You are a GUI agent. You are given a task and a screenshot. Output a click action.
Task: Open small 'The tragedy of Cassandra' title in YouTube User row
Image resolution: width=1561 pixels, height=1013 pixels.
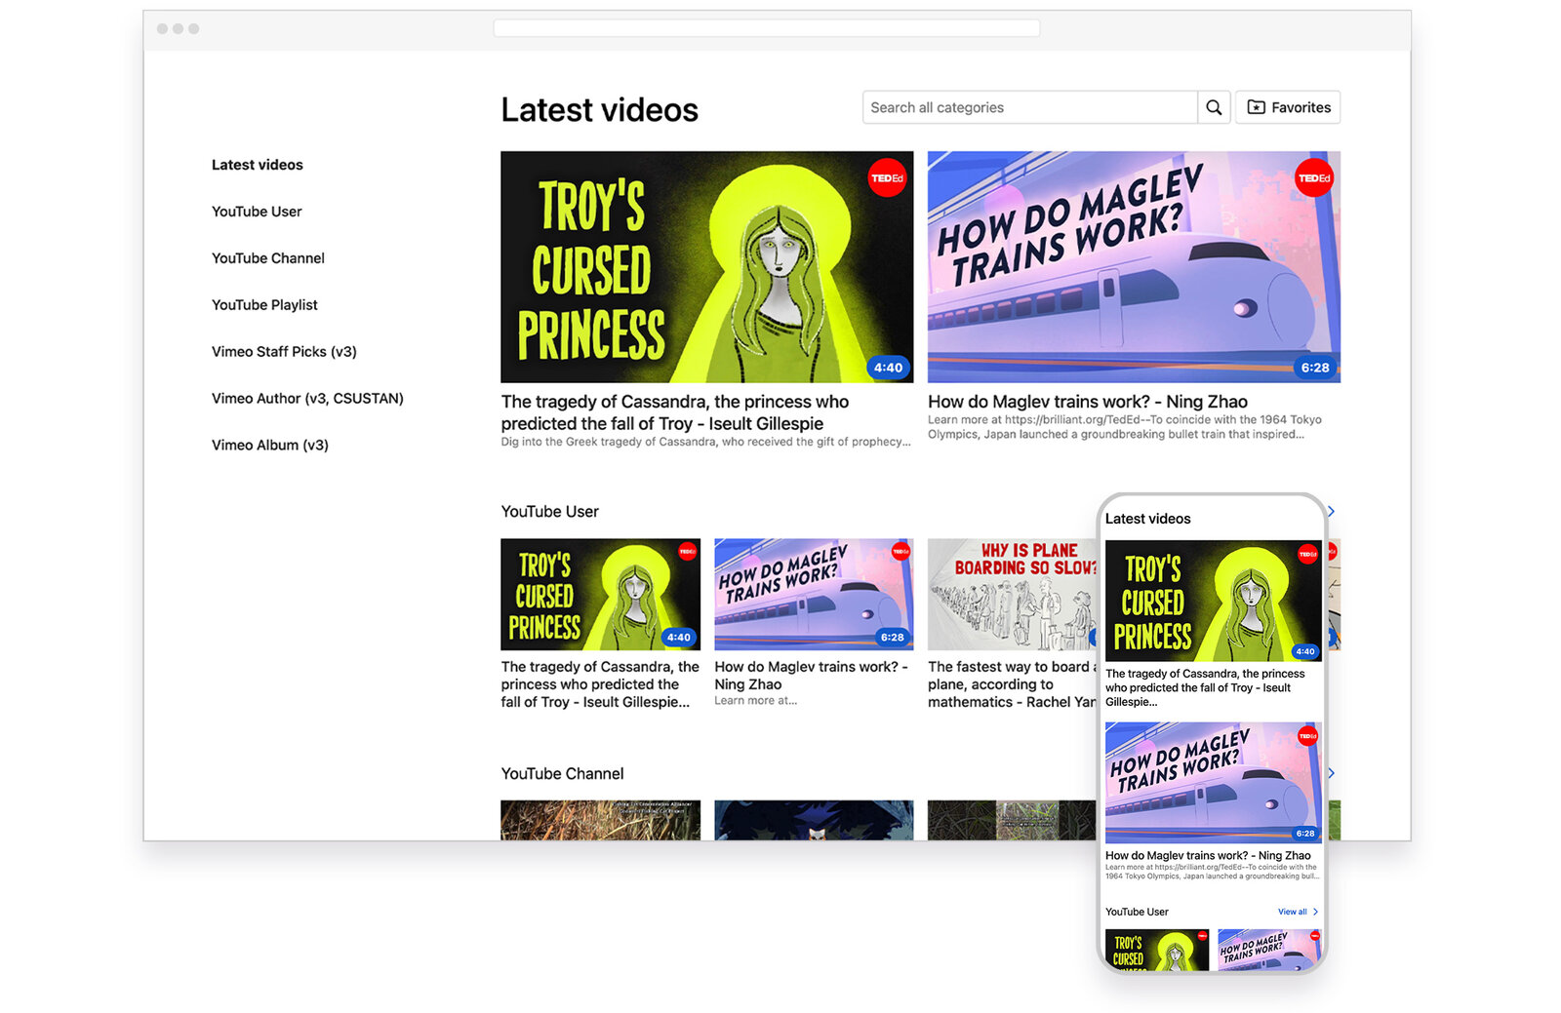[600, 684]
